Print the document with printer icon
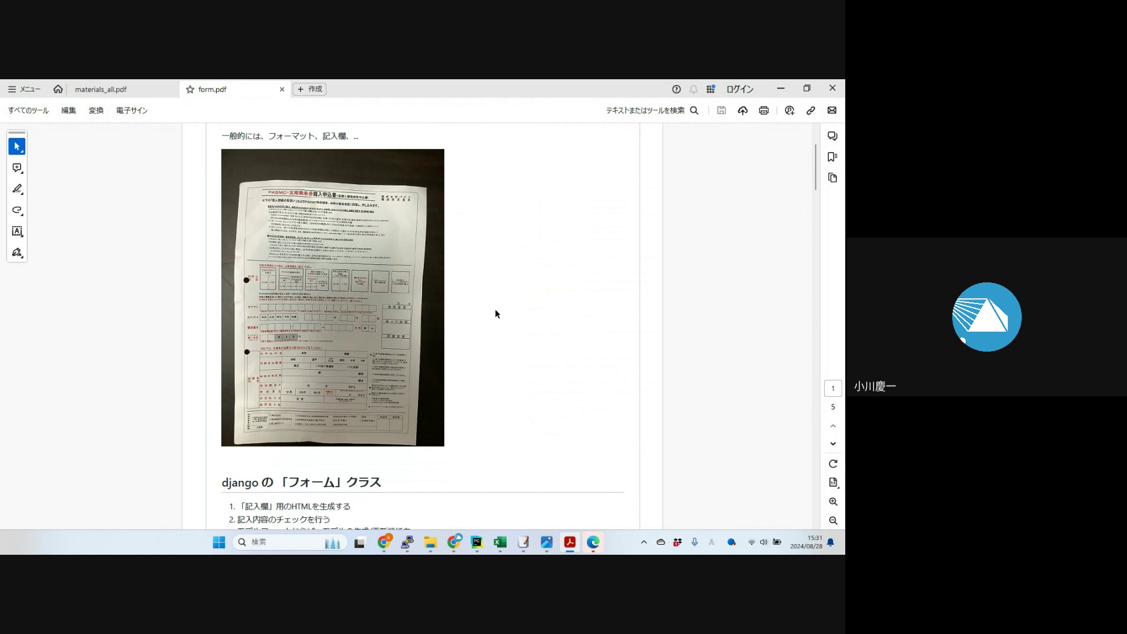 (x=764, y=110)
